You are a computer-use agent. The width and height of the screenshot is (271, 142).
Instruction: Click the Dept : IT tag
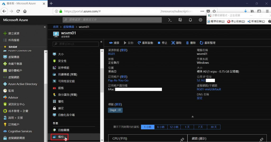(115, 110)
